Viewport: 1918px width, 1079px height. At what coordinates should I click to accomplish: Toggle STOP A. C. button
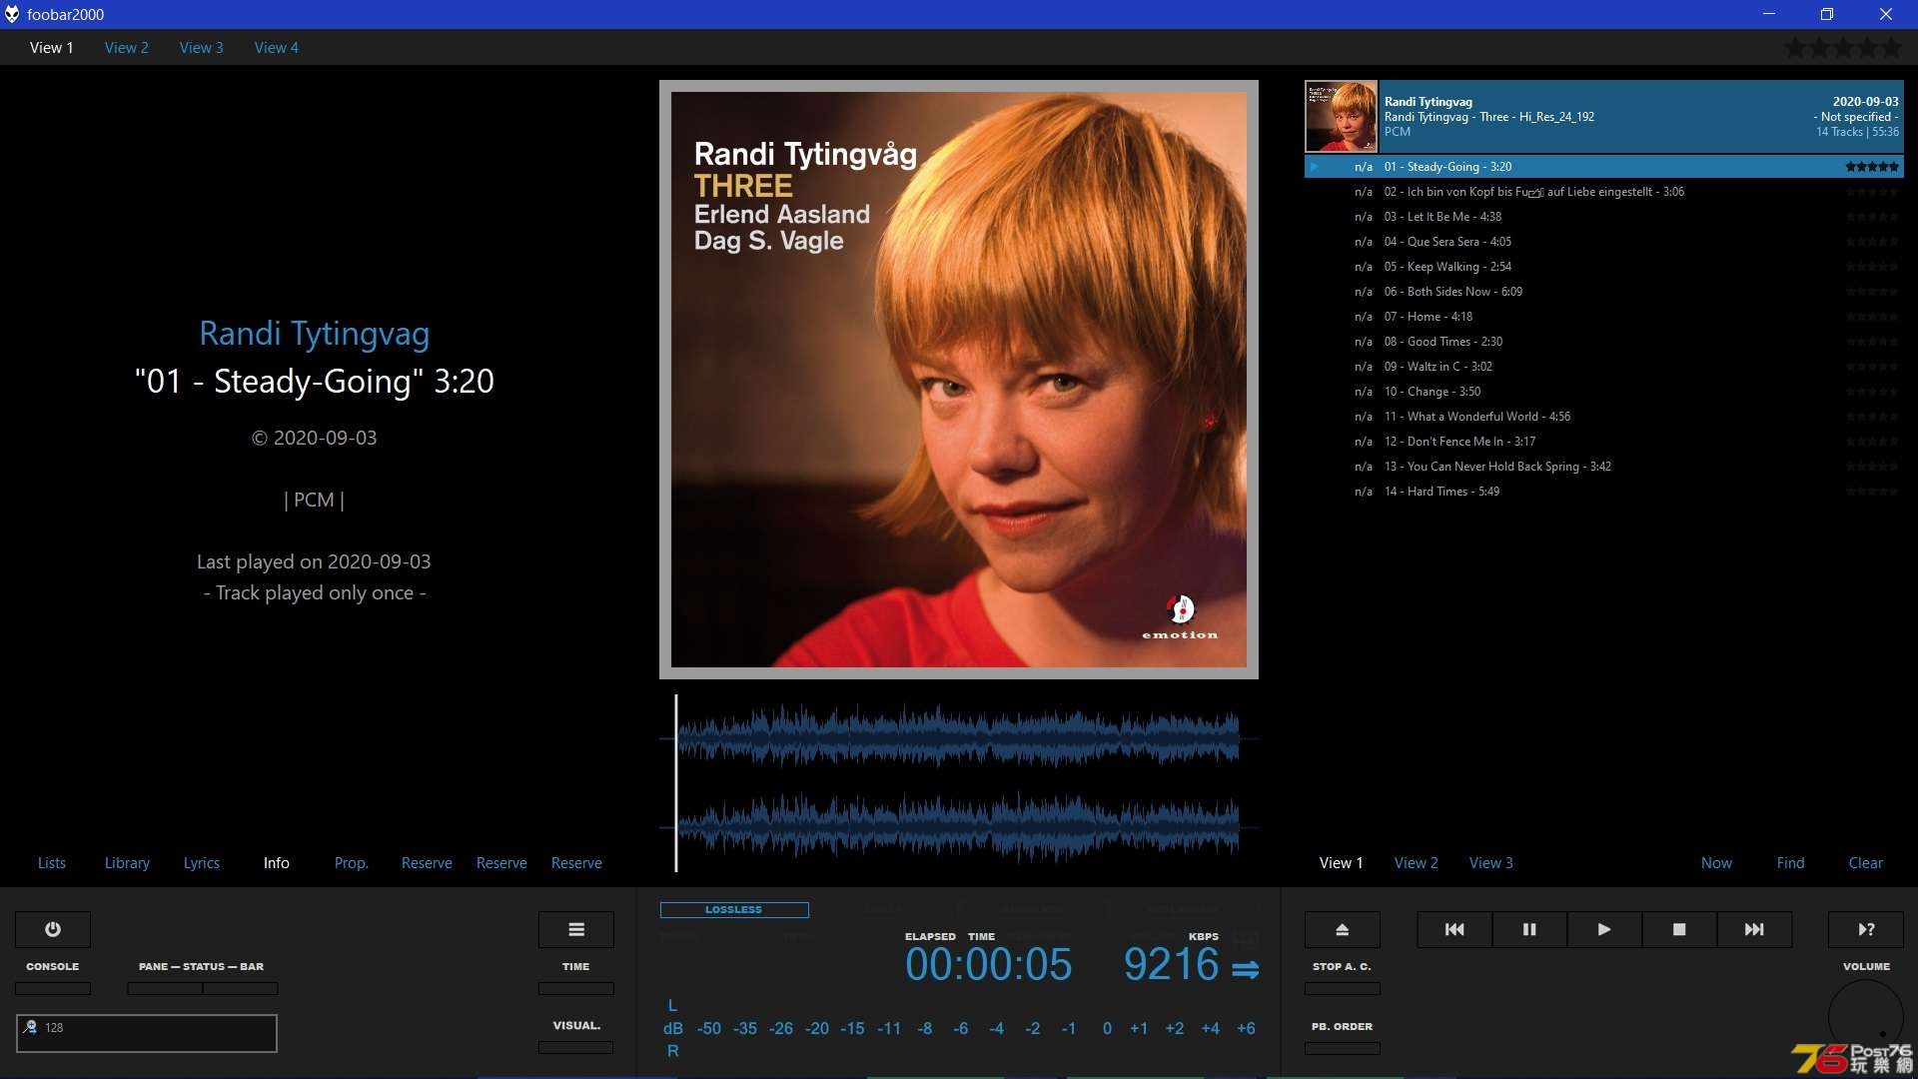pos(1343,988)
